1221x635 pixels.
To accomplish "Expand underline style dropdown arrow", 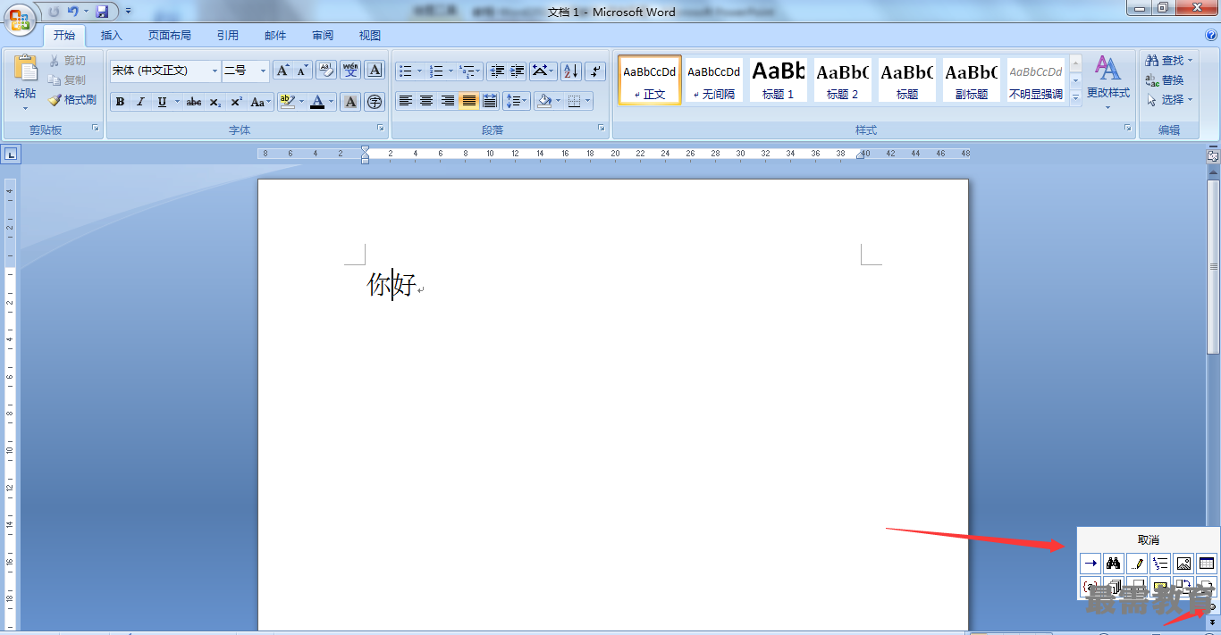I will coord(177,102).
